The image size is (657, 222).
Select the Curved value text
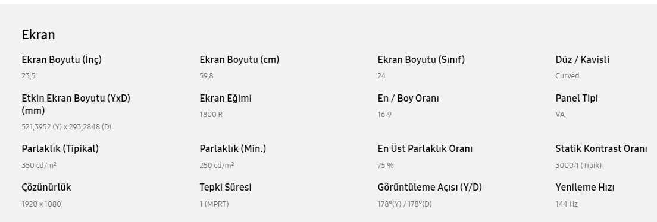click(567, 76)
